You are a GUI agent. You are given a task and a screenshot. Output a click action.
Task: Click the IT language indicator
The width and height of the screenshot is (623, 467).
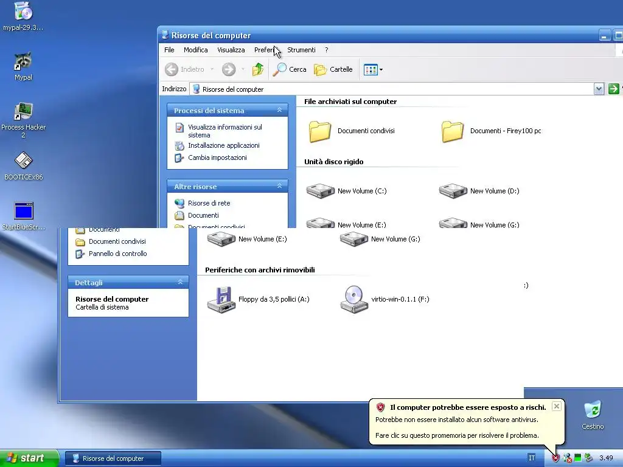pos(532,458)
